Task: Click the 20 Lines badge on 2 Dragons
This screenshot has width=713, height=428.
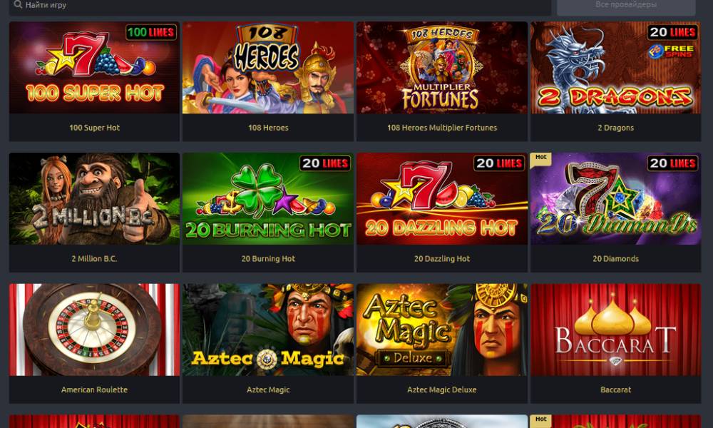Action: [x=673, y=32]
